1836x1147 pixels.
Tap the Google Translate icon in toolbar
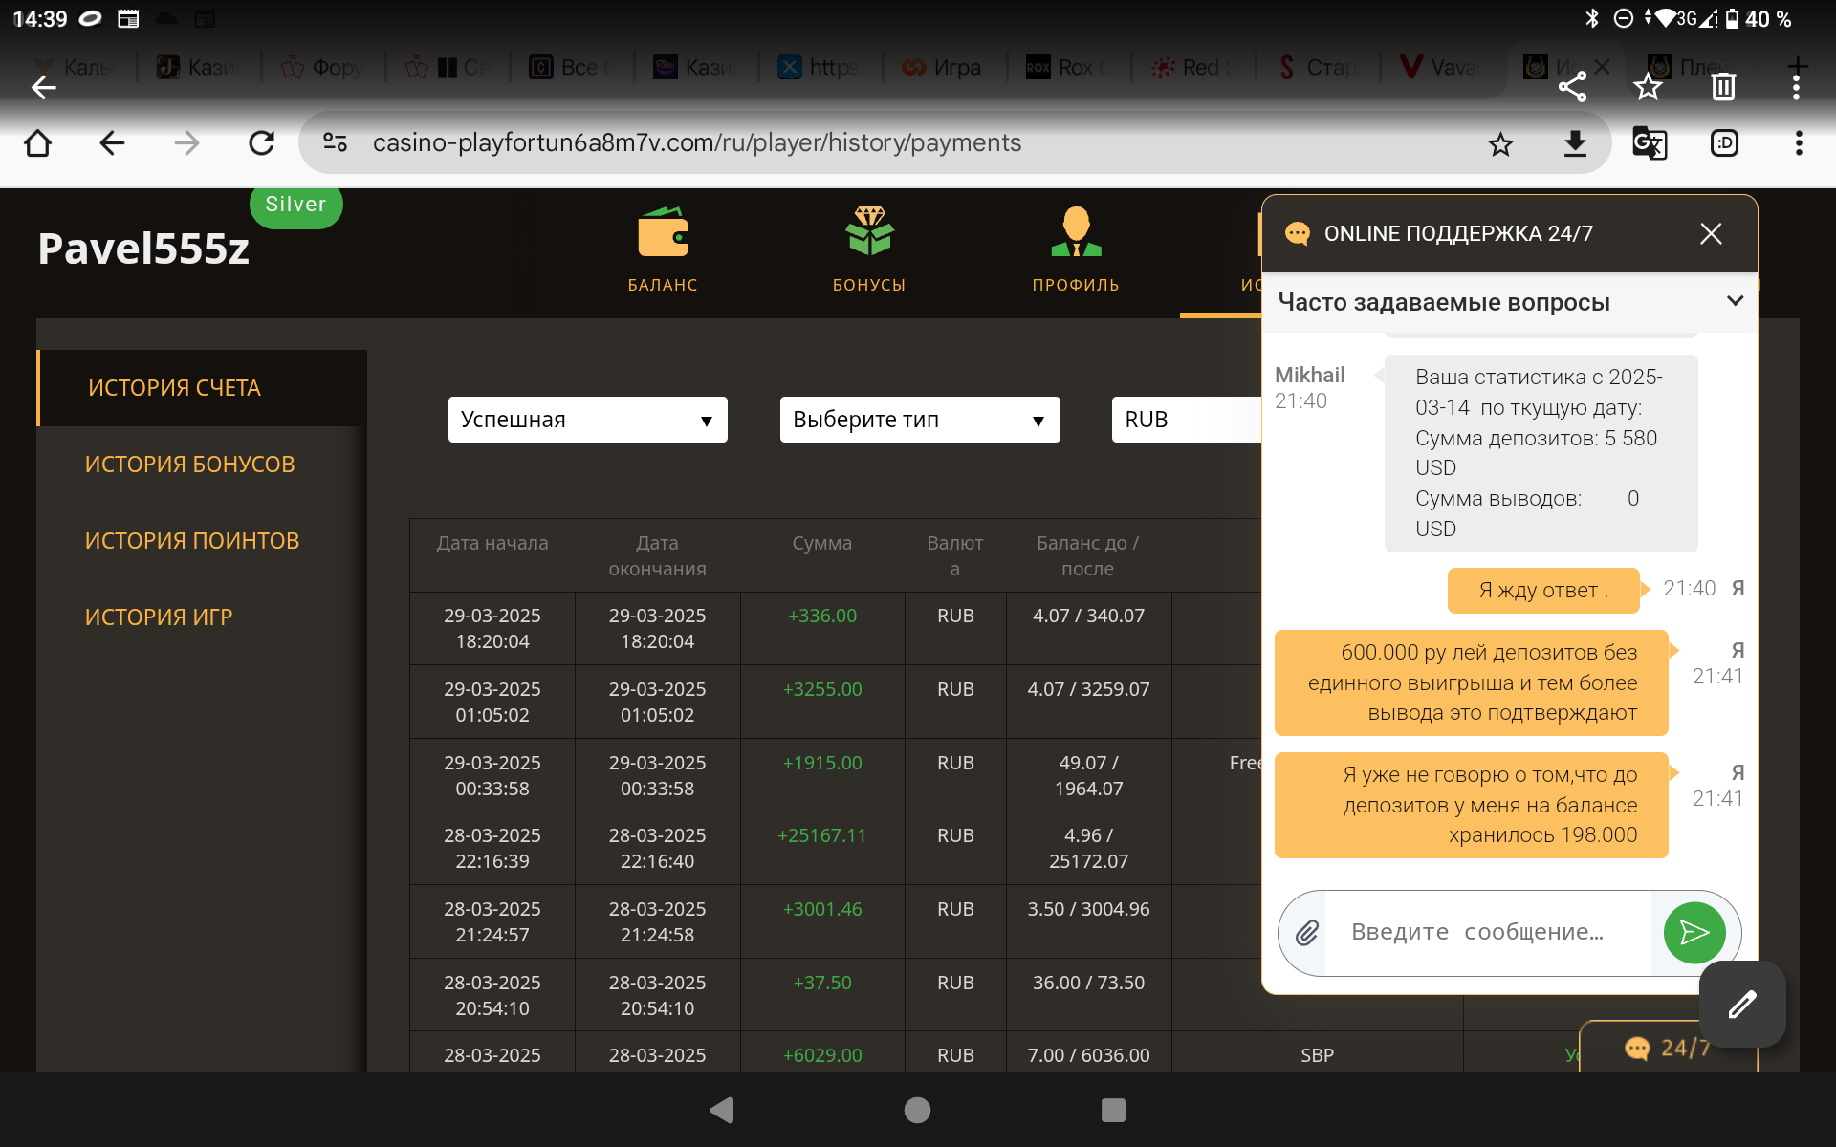pyautogui.click(x=1650, y=143)
